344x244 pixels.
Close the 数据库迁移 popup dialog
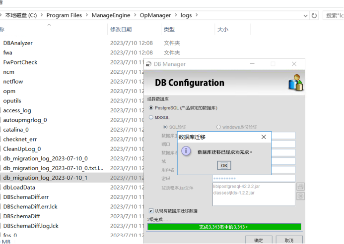point(264,137)
